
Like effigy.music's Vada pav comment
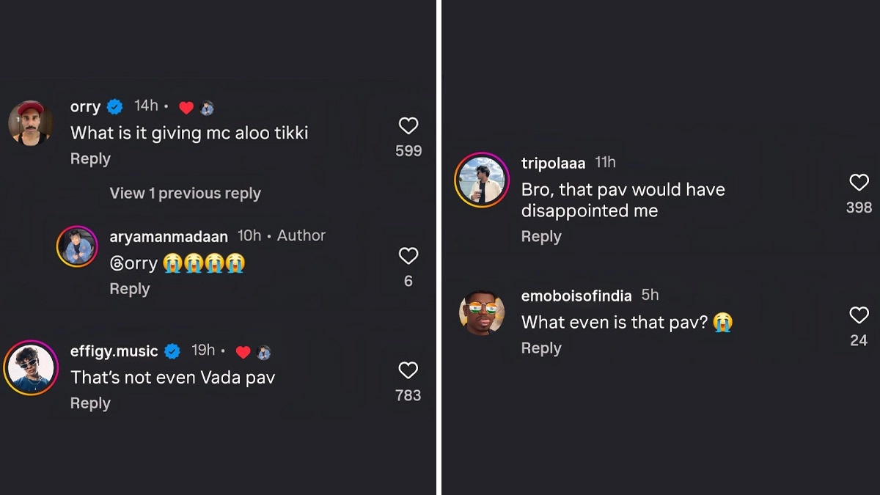[408, 370]
